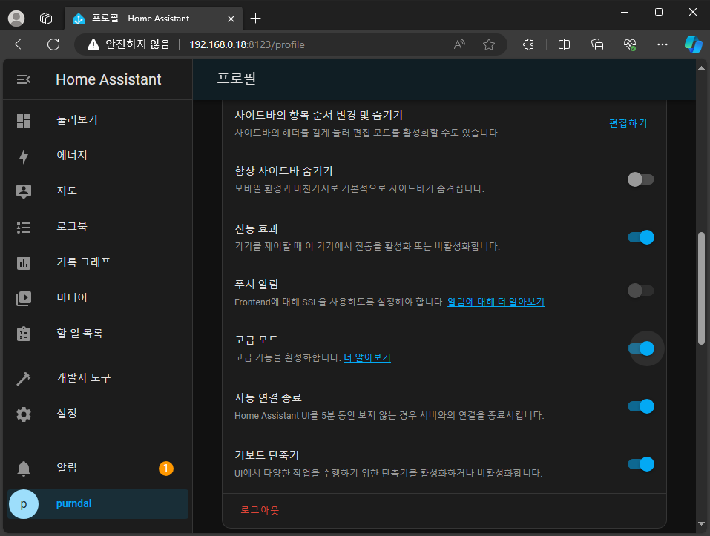Toggle the 푸시 알림 switch

click(641, 291)
